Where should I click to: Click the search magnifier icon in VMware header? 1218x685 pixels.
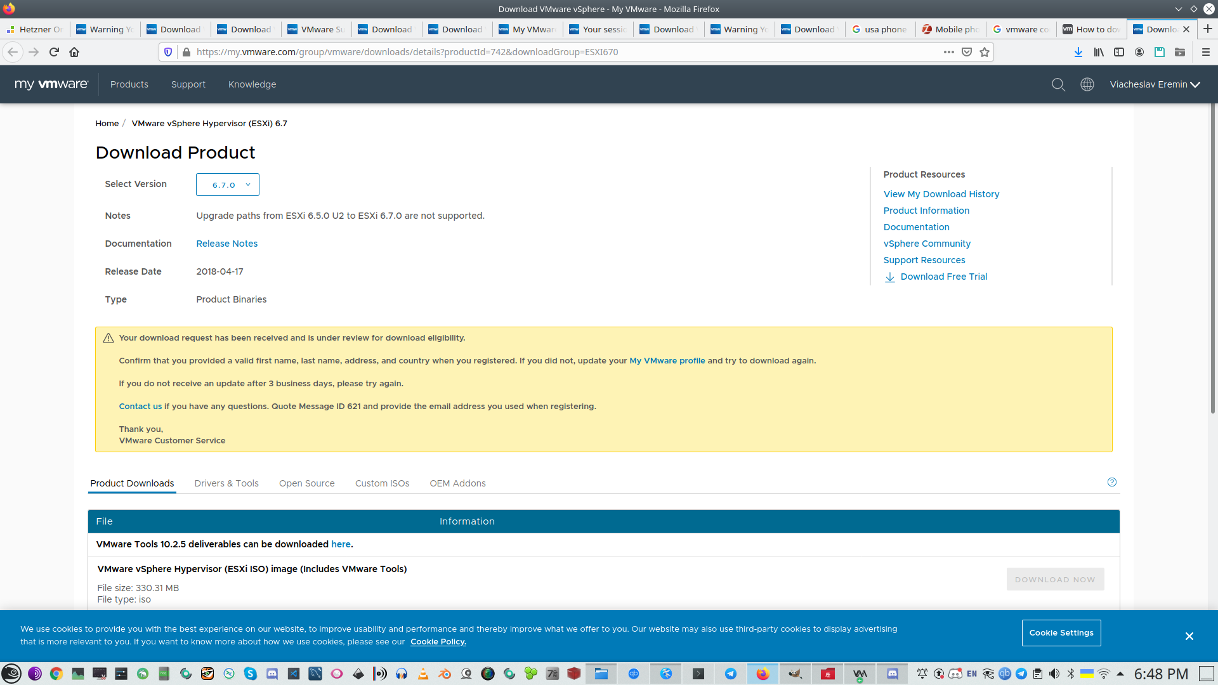pyautogui.click(x=1058, y=84)
